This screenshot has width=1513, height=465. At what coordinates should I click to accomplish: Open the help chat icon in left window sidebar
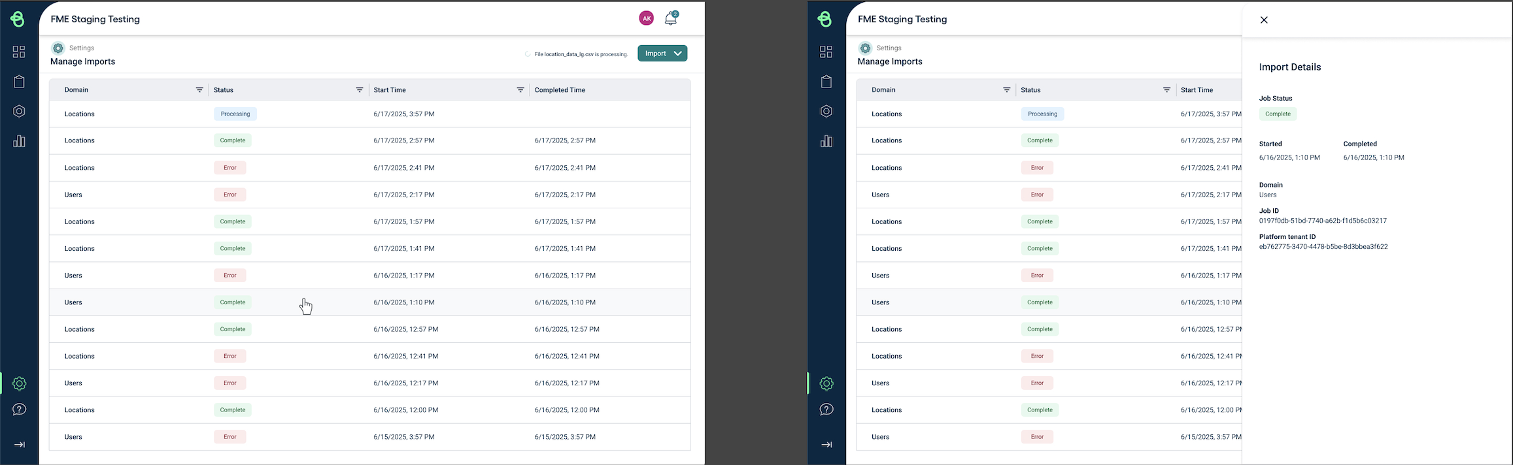(19, 409)
